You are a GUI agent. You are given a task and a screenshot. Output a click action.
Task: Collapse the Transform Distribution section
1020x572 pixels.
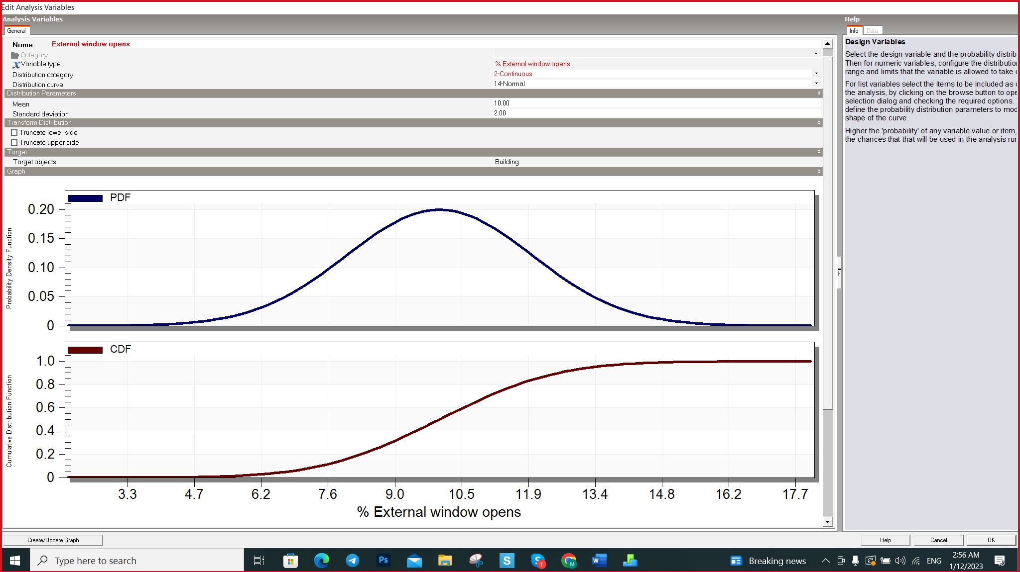pos(819,122)
